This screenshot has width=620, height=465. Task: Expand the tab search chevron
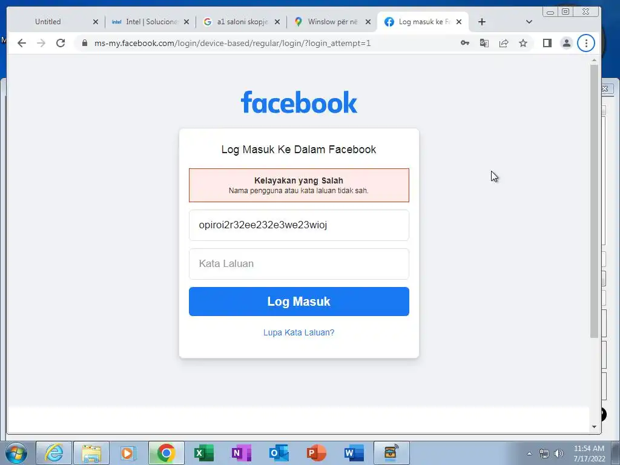(529, 22)
